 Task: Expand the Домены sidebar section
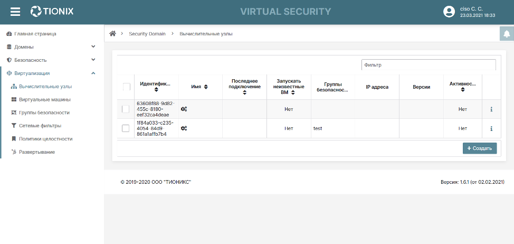click(93, 47)
